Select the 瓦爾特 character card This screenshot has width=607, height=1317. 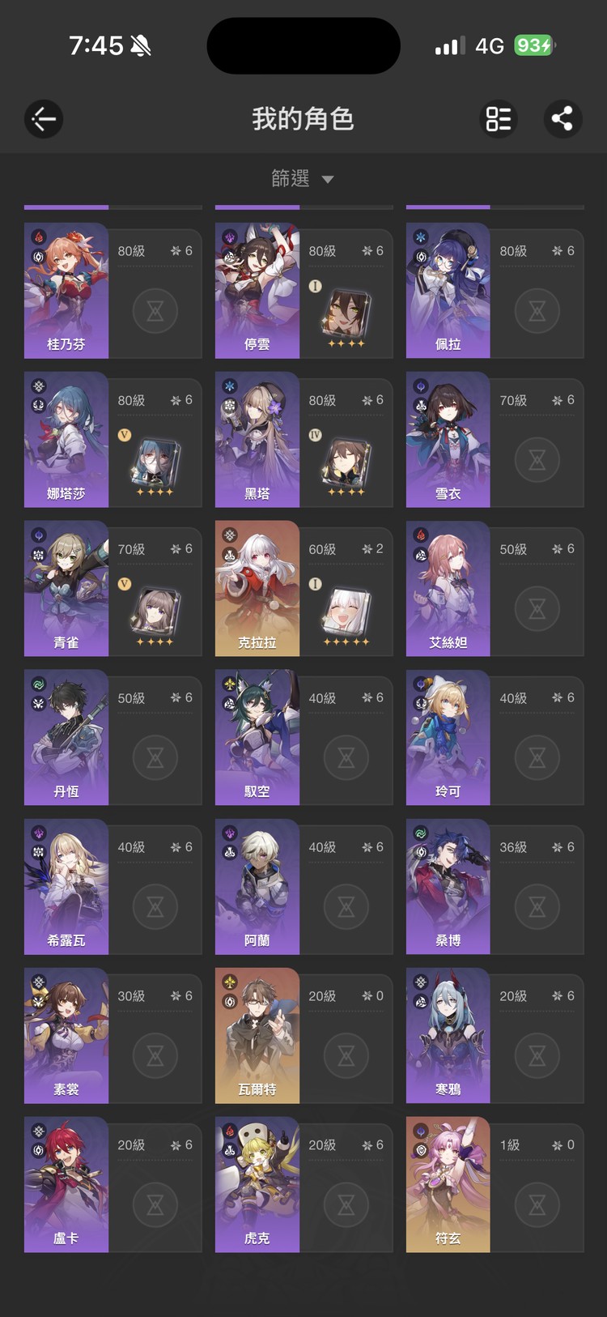(x=303, y=1036)
